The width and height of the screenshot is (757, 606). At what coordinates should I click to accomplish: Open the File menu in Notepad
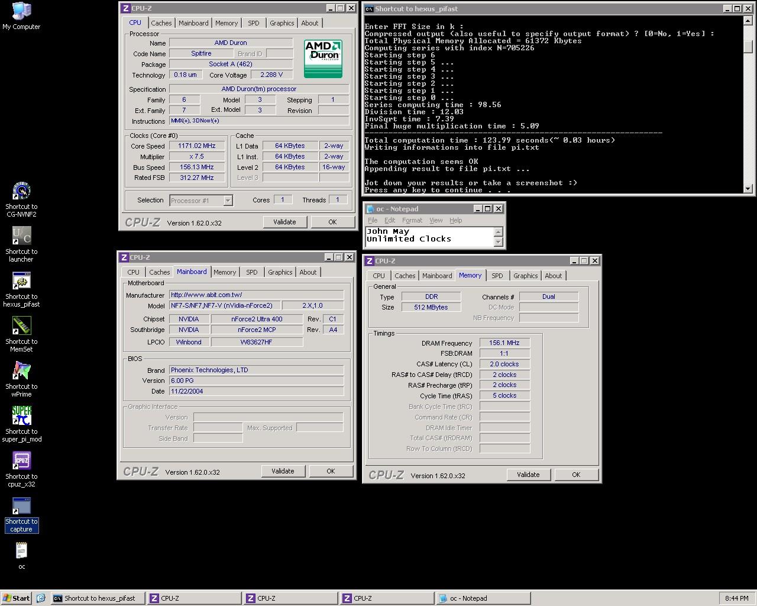(x=373, y=220)
